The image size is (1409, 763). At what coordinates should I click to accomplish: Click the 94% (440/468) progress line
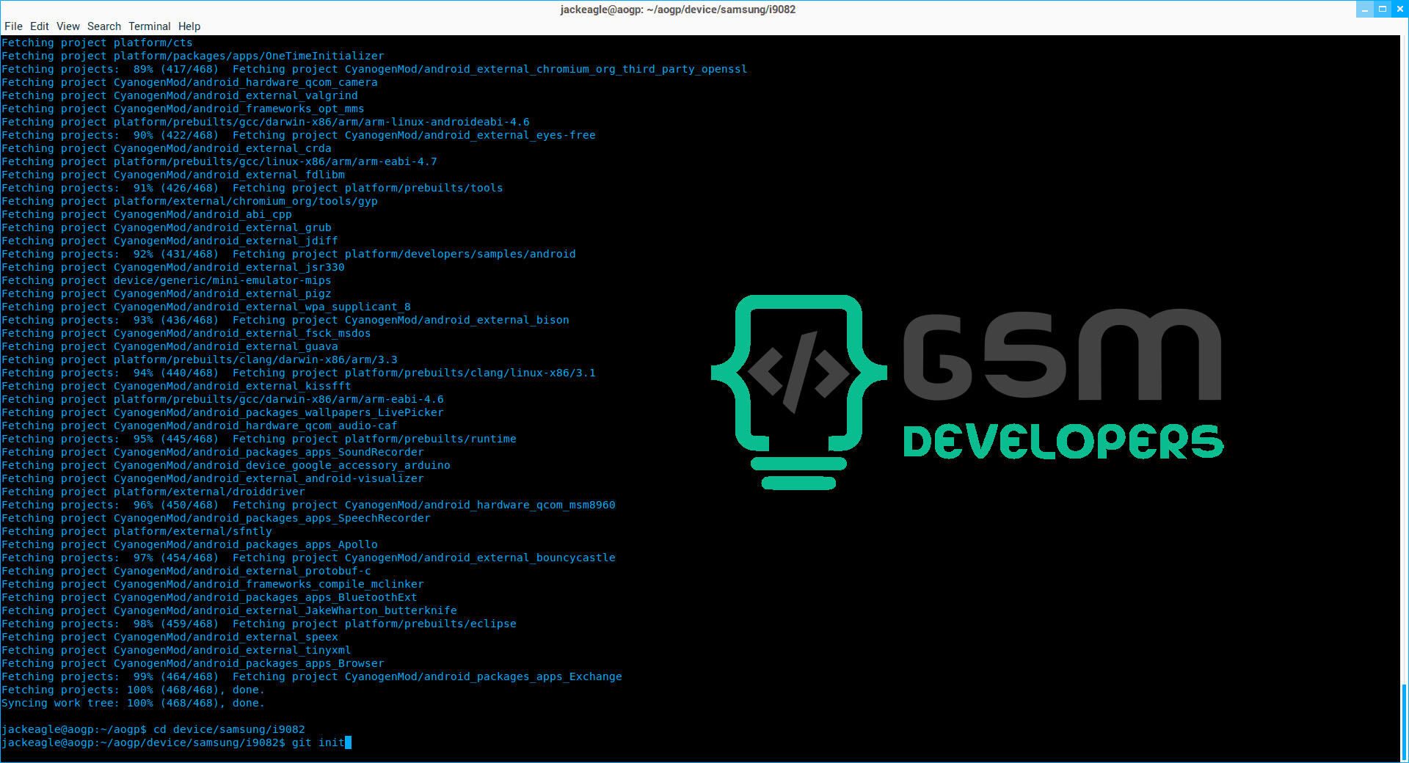(299, 373)
